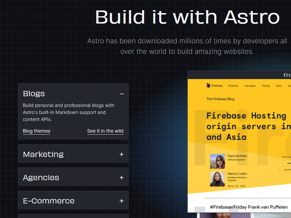Screen dimensions: 291x218
Task: Select the E-Commerce accordion heading
Action: pyautogui.click(x=49, y=201)
